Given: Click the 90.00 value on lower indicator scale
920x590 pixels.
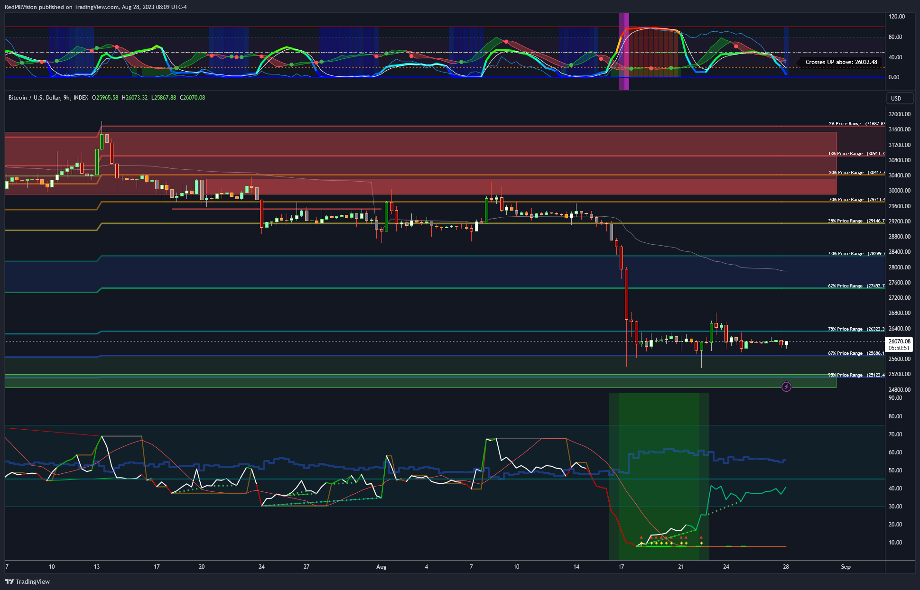Looking at the screenshot, I should coord(895,398).
